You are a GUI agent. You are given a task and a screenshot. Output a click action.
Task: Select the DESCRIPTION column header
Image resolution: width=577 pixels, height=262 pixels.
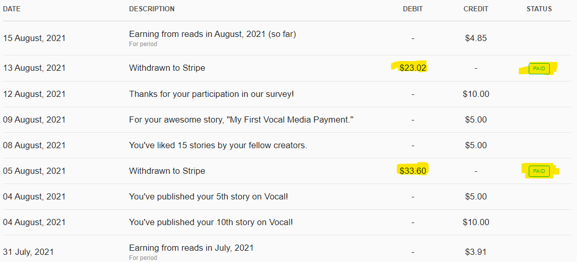point(151,9)
